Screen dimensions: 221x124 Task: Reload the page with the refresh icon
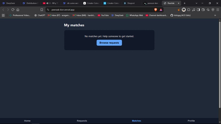click(13, 10)
